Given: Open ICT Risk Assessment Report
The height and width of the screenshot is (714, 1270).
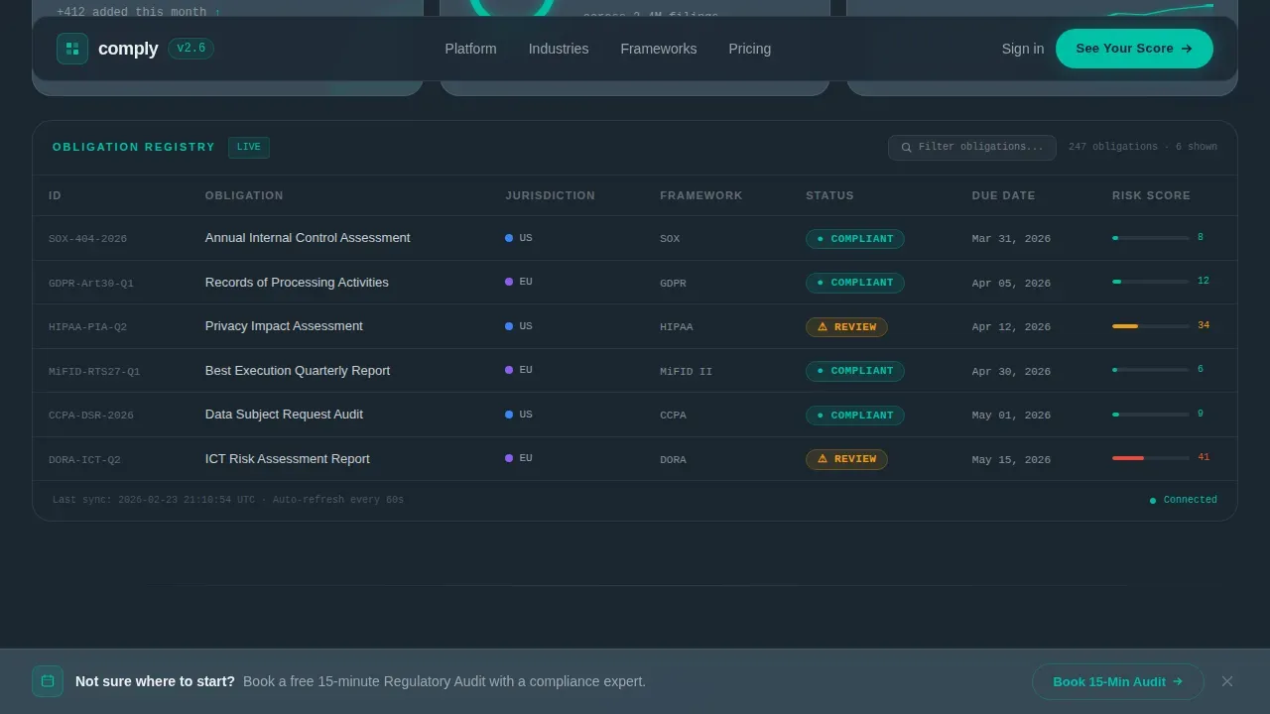Looking at the screenshot, I should [x=288, y=459].
